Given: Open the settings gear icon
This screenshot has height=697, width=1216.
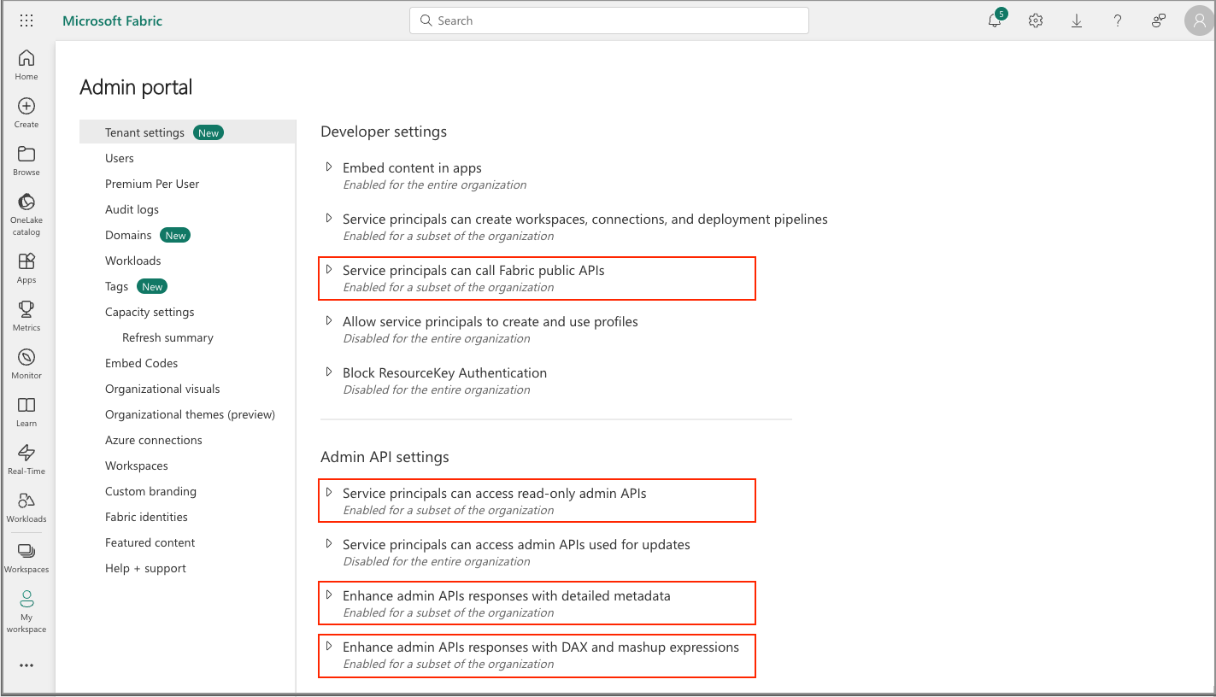Looking at the screenshot, I should point(1036,21).
